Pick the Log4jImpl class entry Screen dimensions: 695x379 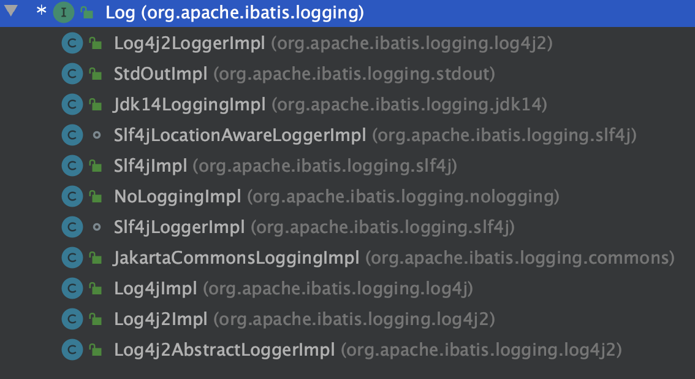coord(155,289)
